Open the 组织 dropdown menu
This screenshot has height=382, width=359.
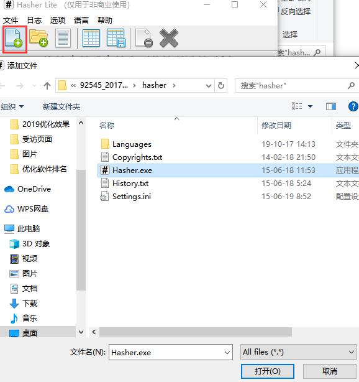coord(12,107)
